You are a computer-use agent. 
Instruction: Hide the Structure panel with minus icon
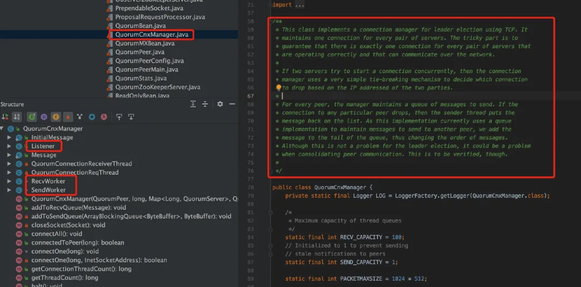click(x=232, y=104)
